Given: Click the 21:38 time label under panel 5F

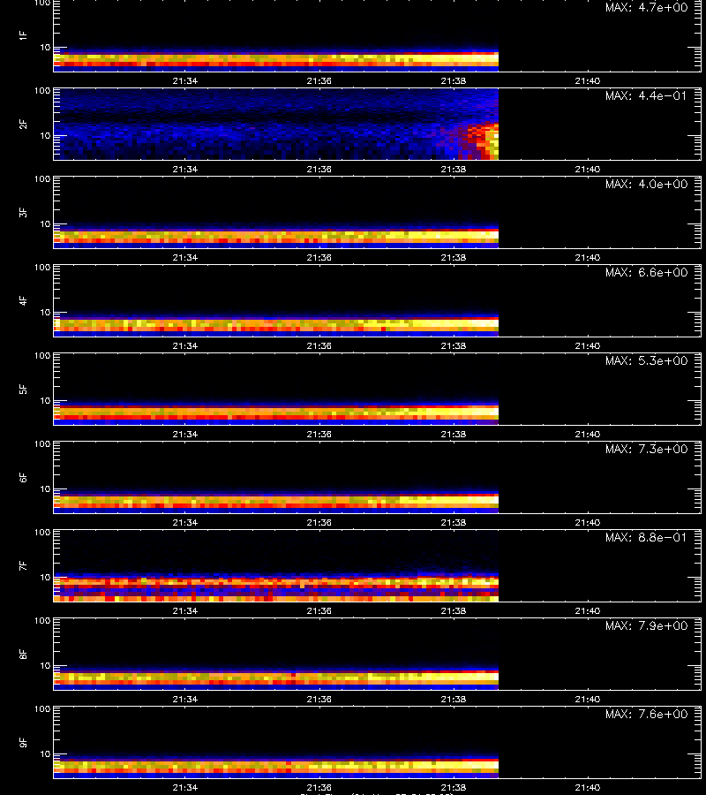Looking at the screenshot, I should pos(454,434).
